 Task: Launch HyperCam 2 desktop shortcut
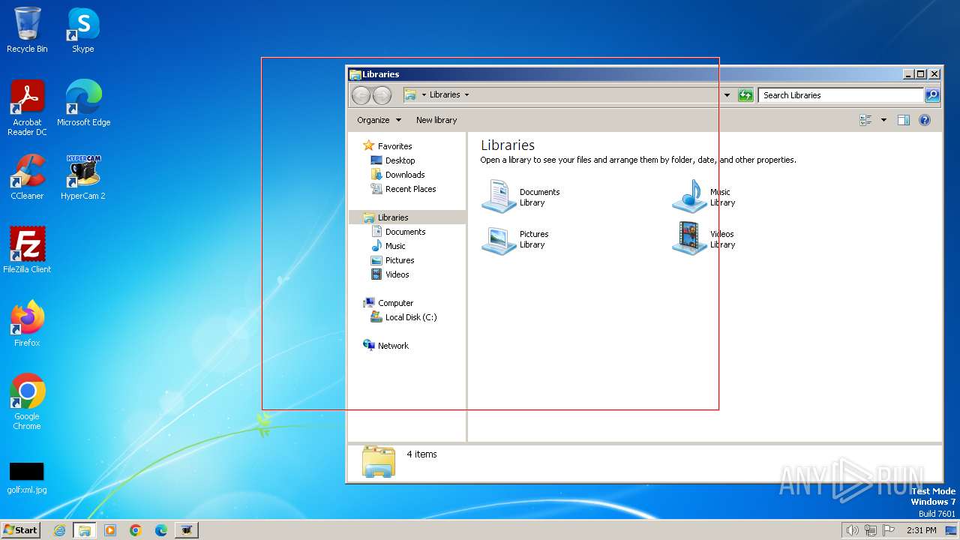pos(82,177)
